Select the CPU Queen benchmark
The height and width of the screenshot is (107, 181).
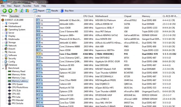[17, 84]
